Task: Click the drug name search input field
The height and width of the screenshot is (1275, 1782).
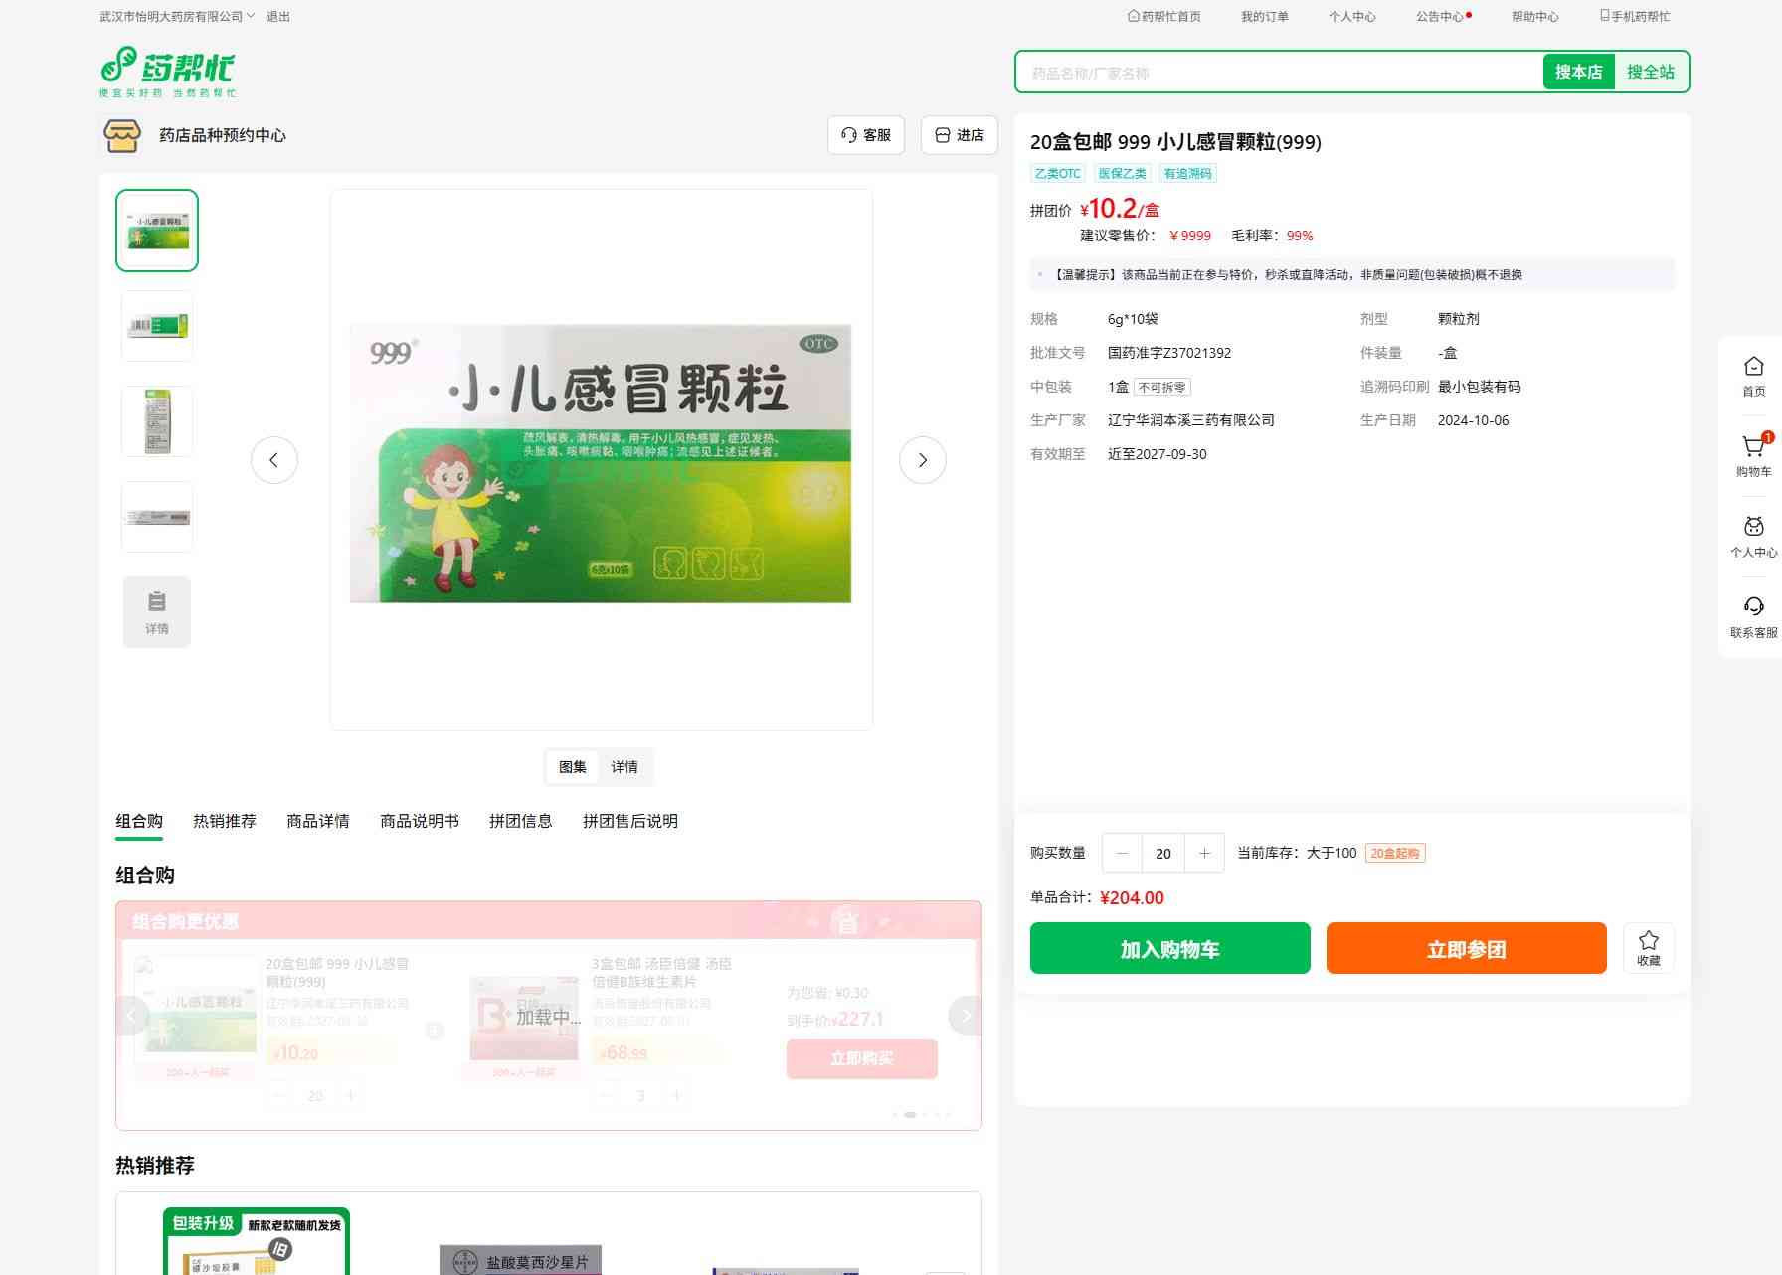Action: [x=1278, y=73]
